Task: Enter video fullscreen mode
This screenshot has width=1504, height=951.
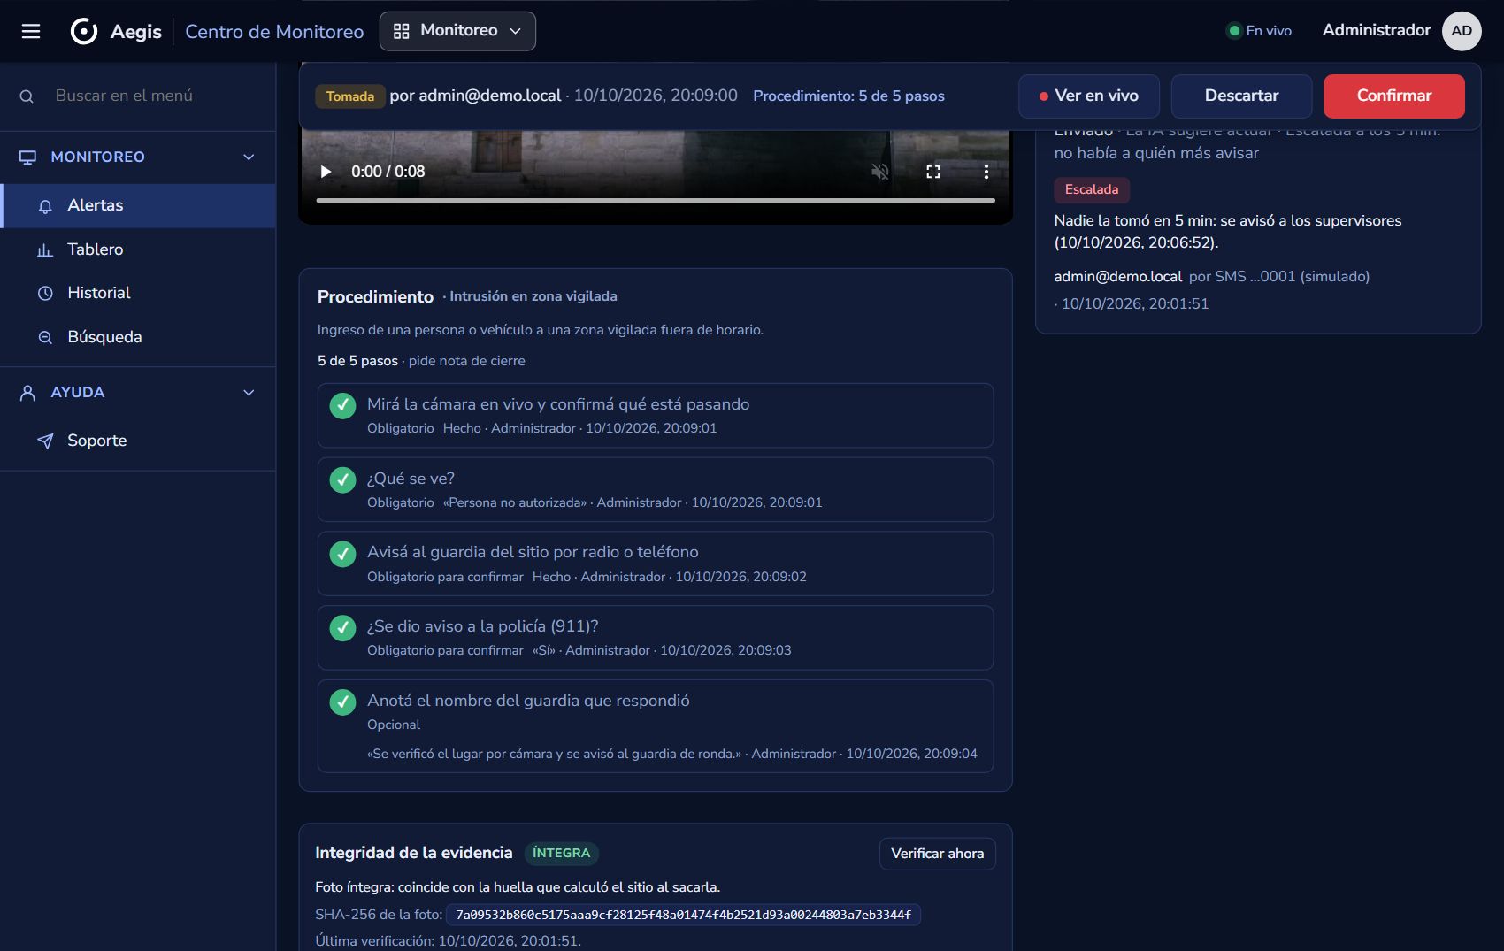Action: 933,172
